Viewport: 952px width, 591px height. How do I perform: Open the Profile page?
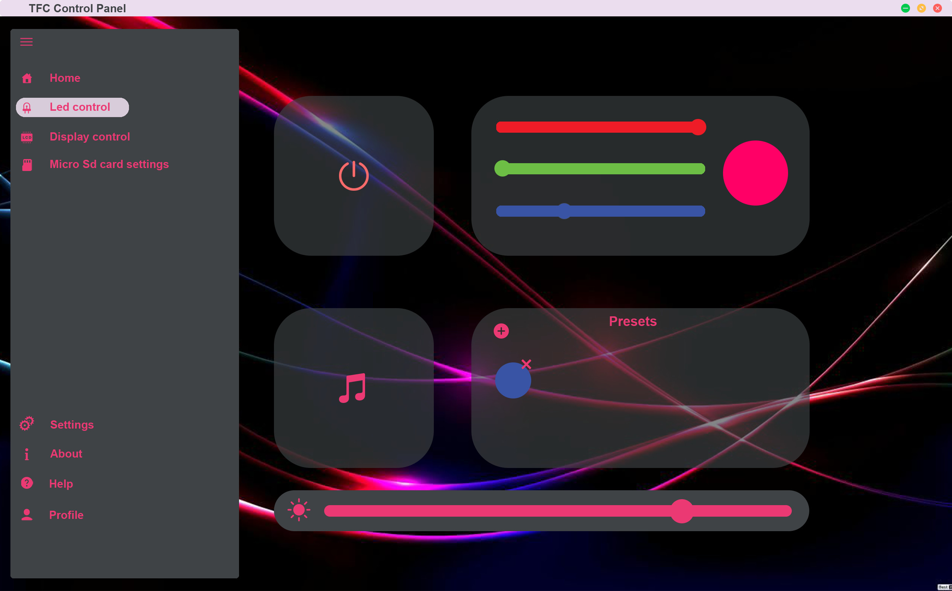[x=66, y=515]
